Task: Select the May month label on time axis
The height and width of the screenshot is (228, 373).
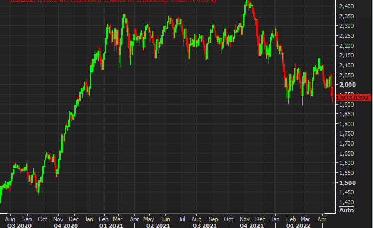Action: coord(150,217)
